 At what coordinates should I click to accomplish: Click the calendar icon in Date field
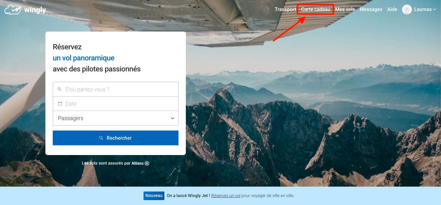point(60,104)
